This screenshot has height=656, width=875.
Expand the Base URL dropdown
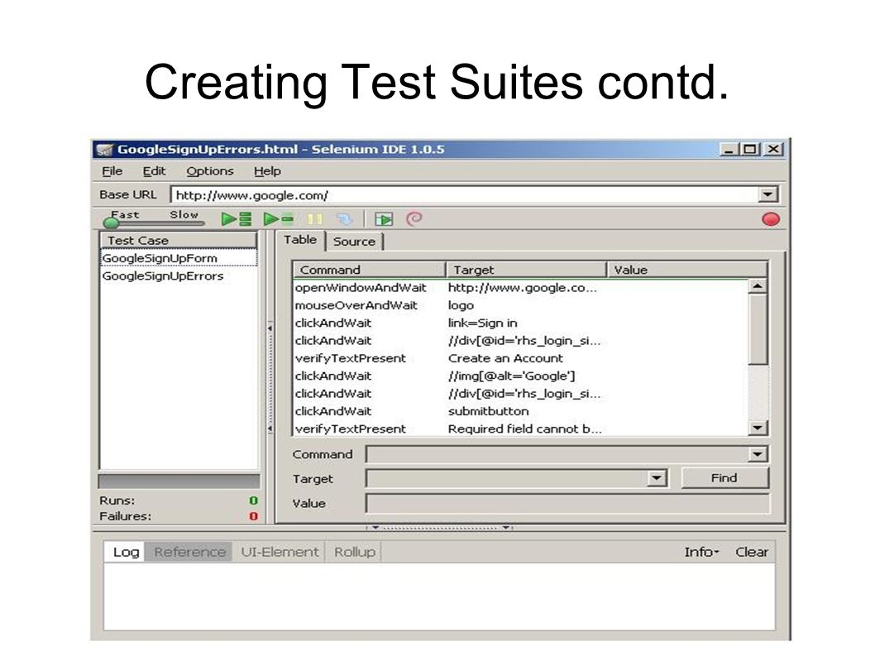[768, 195]
